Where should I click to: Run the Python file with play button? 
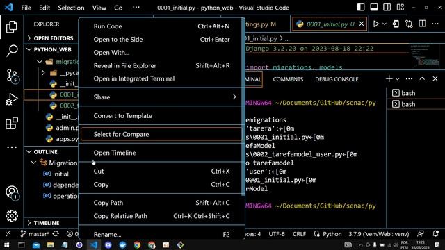[x=375, y=24]
